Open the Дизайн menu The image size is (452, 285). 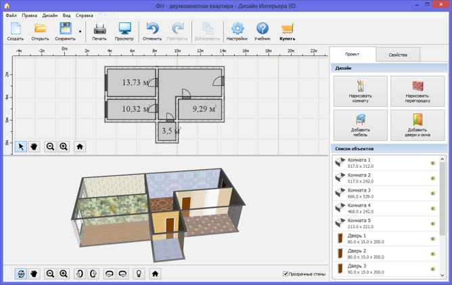click(49, 15)
